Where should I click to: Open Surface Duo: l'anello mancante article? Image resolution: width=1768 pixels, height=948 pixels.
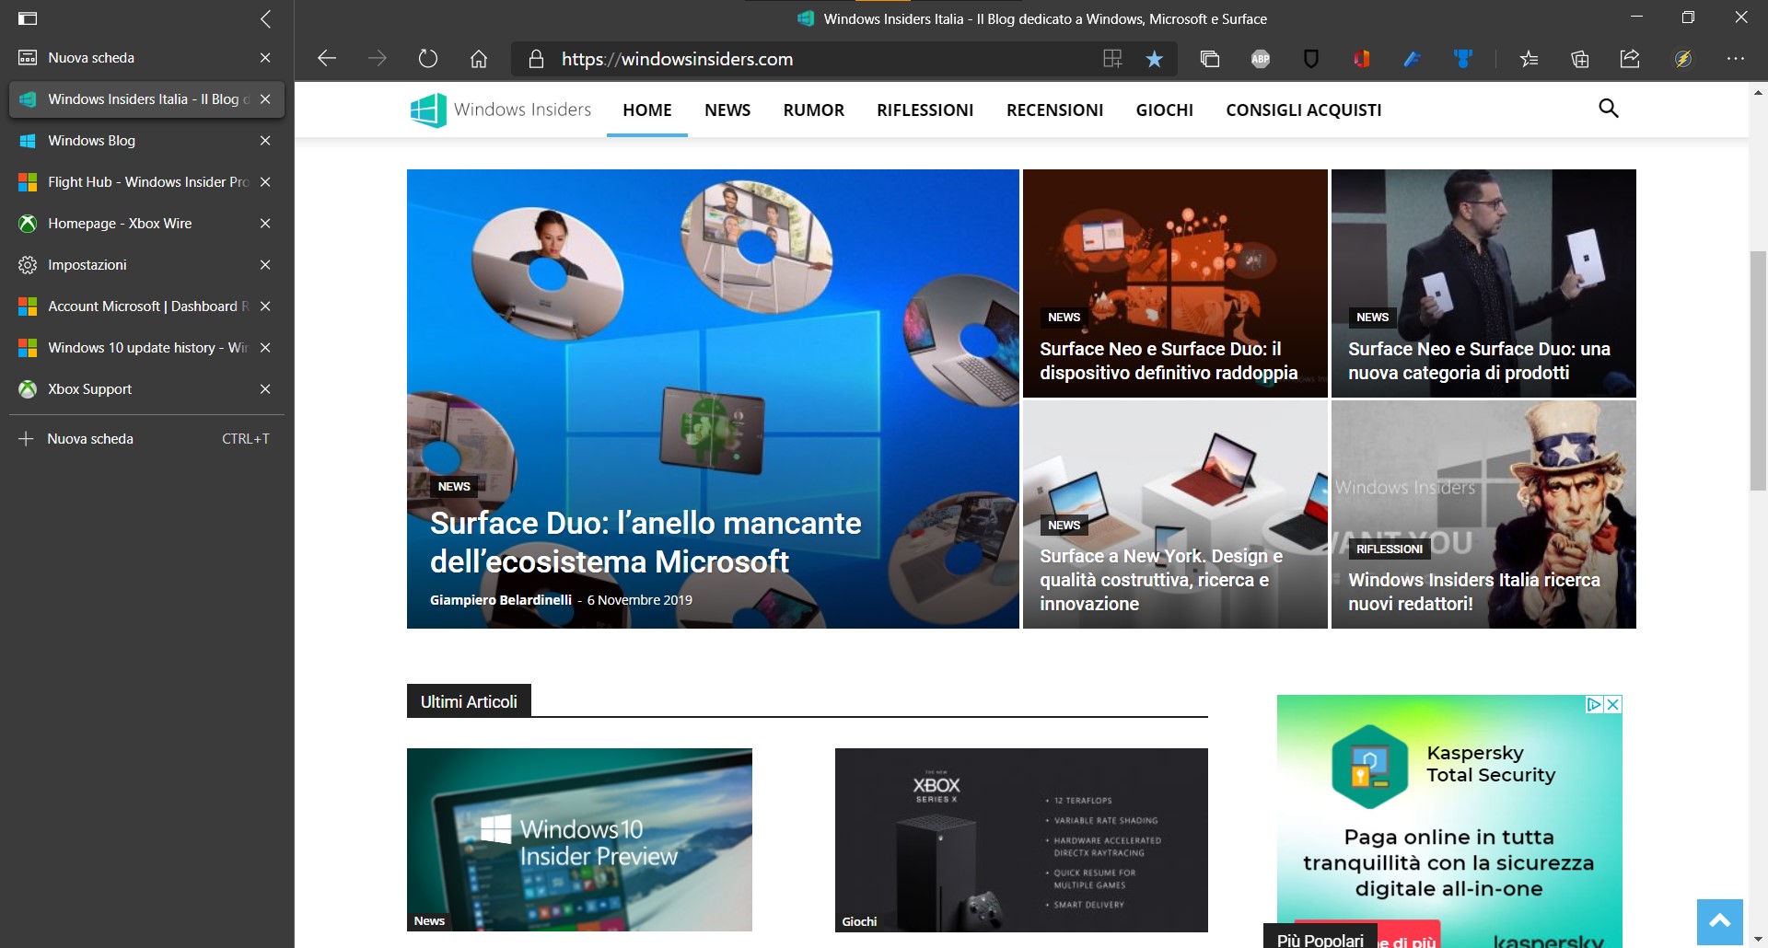(x=646, y=542)
